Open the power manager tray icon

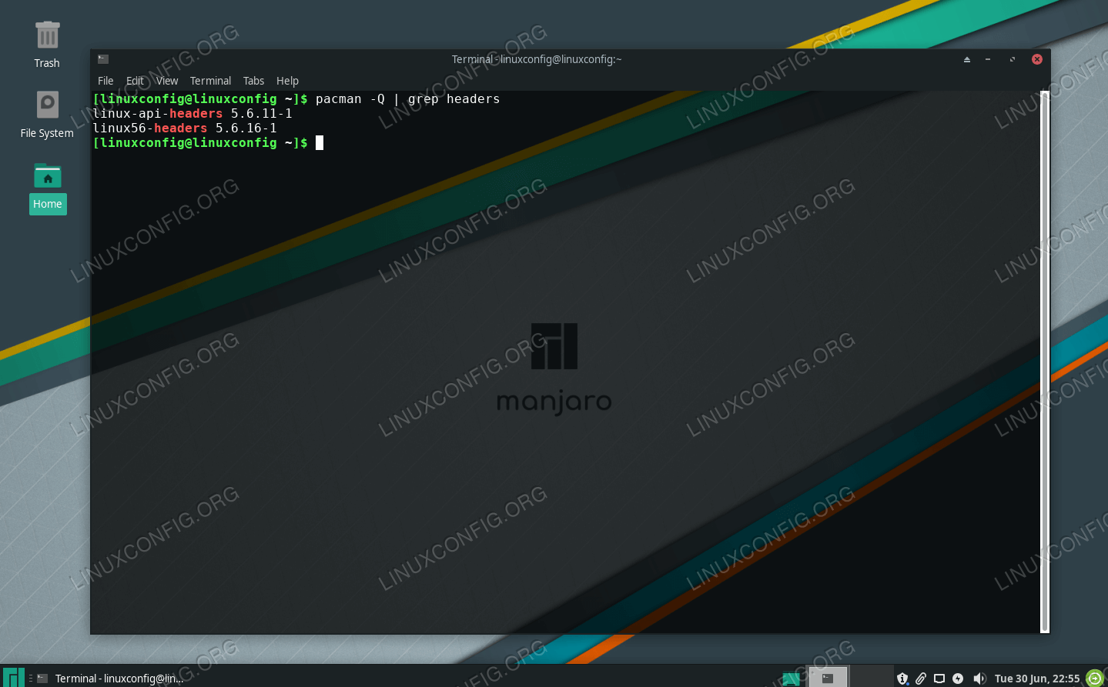[958, 679]
